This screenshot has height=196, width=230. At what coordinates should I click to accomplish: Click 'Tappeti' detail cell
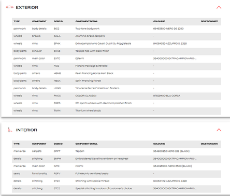coord(80,151)
